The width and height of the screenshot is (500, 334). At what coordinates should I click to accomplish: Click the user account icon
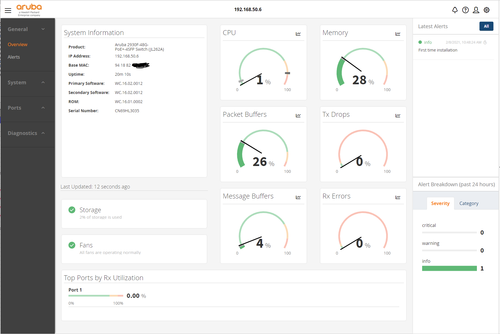coord(476,10)
